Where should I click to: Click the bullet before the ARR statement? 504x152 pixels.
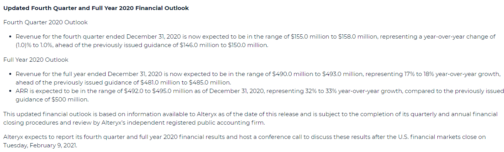tap(10, 91)
